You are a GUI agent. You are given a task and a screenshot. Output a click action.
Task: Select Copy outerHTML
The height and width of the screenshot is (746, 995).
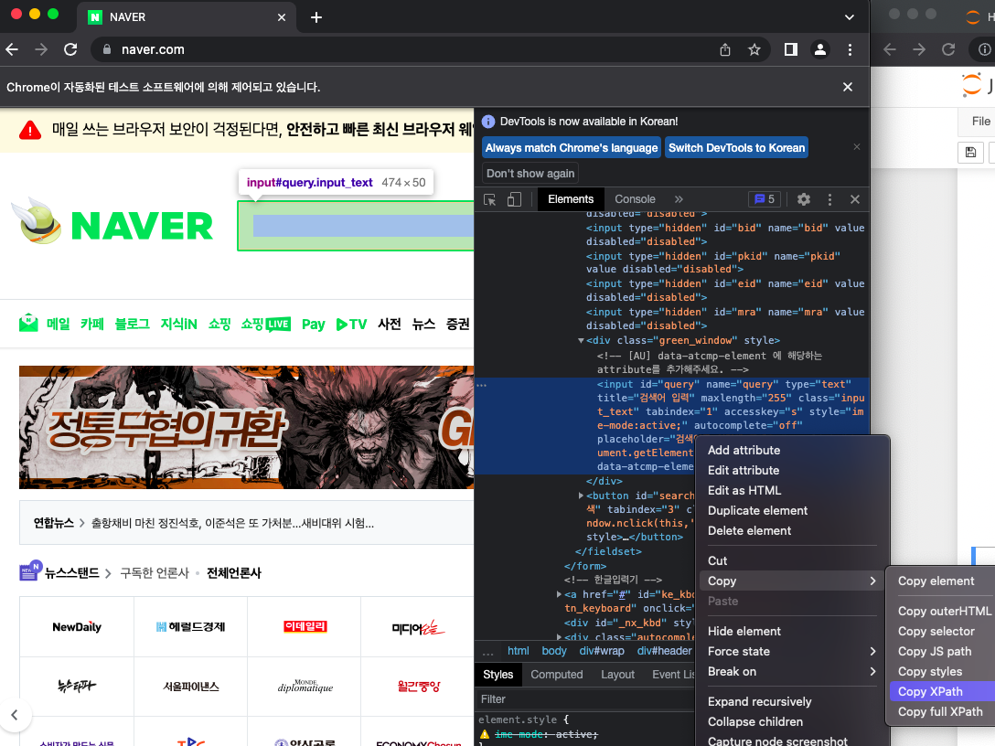[942, 611]
